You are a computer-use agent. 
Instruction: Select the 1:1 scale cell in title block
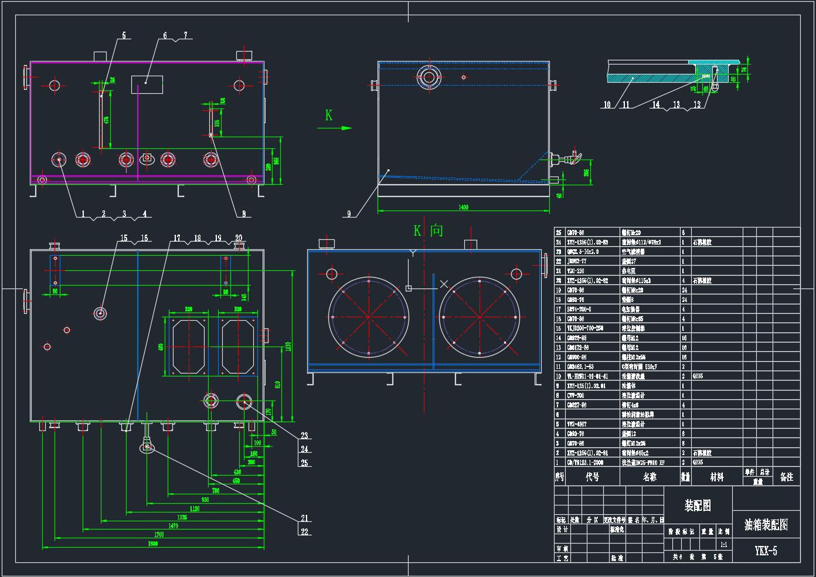pos(723,545)
